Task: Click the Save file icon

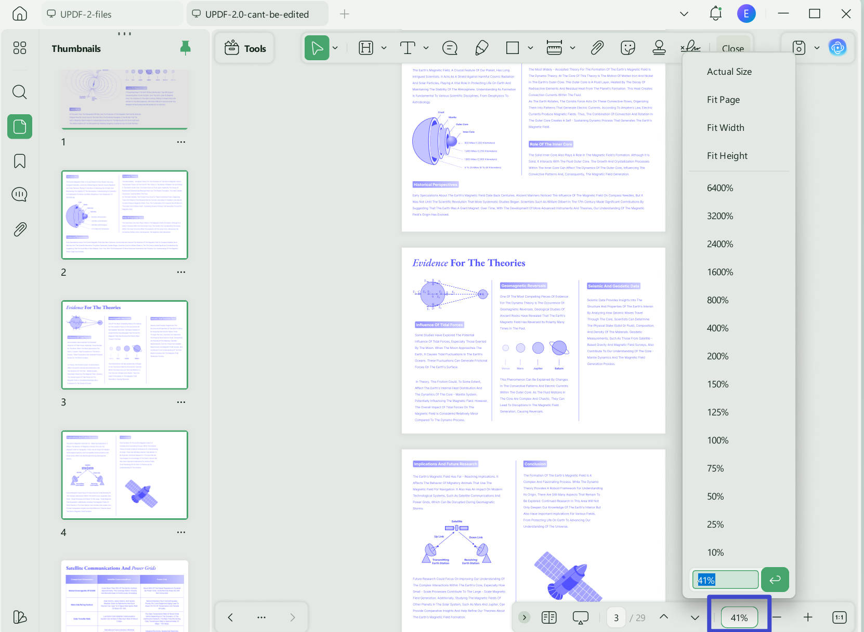Action: pos(799,48)
